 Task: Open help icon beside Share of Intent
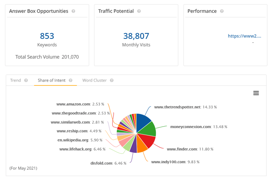click(70, 80)
